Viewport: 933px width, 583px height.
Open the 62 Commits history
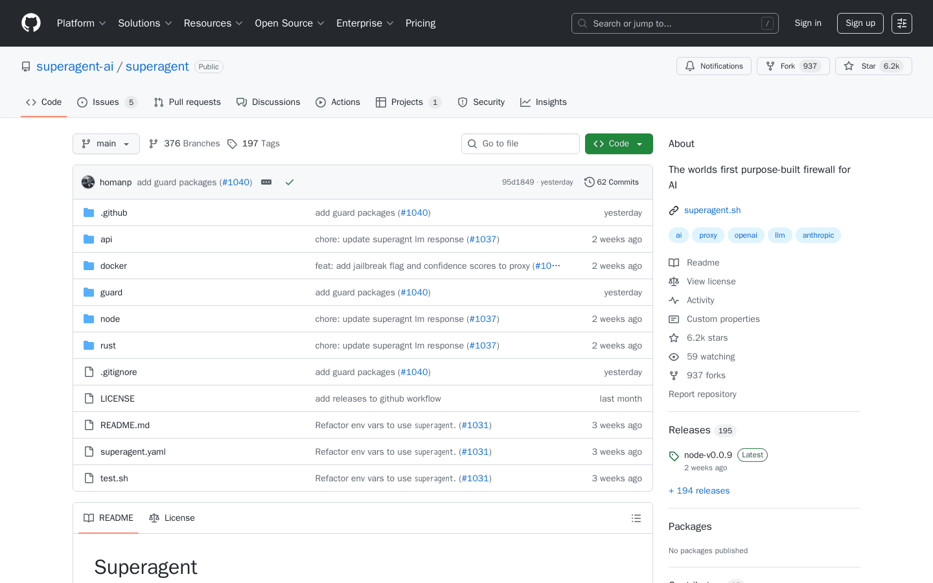[612, 182]
